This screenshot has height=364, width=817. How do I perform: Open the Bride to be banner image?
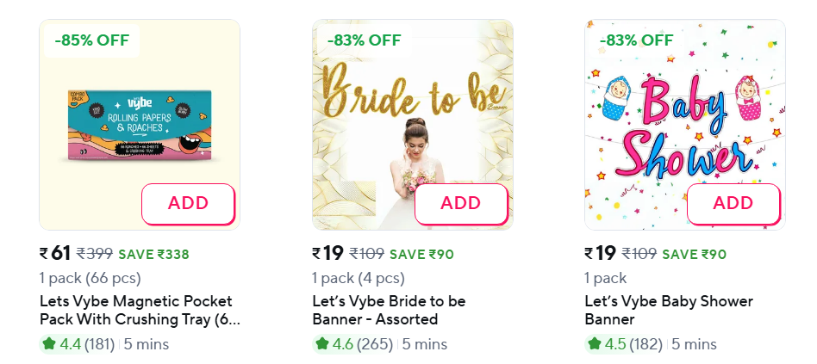(x=412, y=112)
